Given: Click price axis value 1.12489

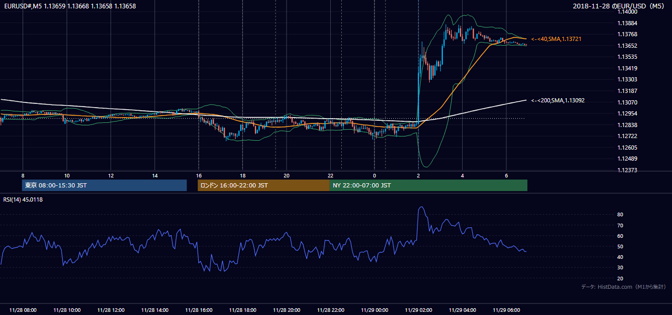Looking at the screenshot, I should coord(627,159).
